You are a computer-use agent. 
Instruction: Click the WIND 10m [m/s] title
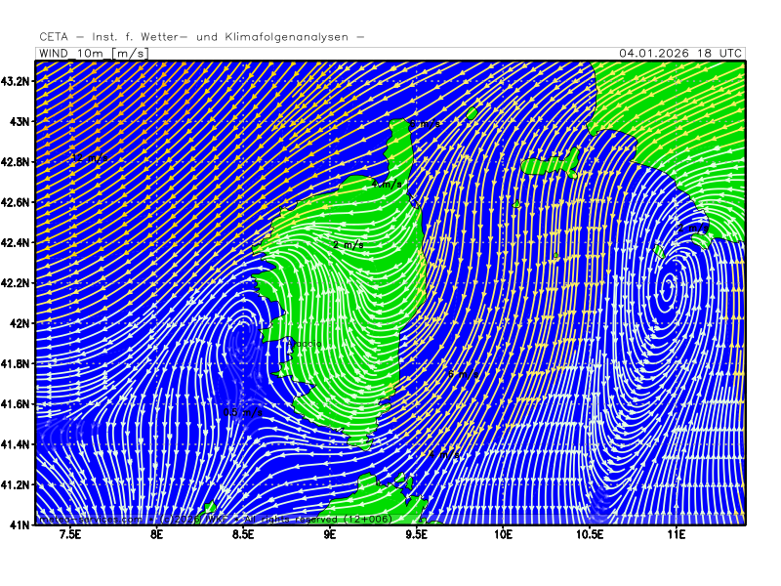94,53
